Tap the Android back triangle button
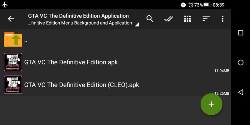This screenshot has height=125, width=250. coord(241,92)
